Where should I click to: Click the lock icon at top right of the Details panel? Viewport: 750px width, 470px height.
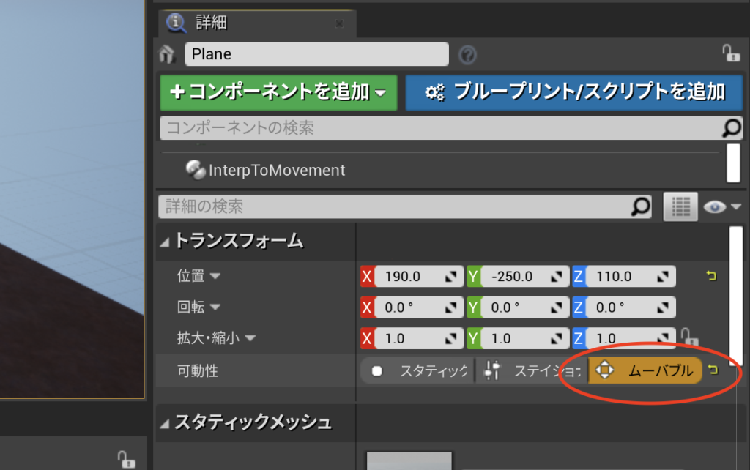click(x=730, y=53)
